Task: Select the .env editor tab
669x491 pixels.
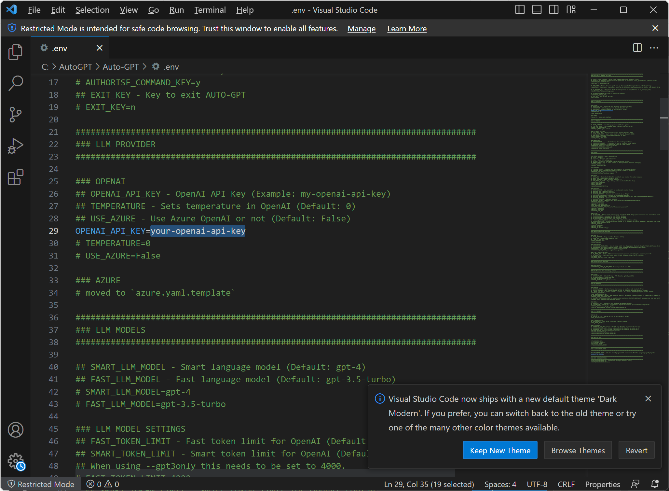Action: pyautogui.click(x=70, y=48)
